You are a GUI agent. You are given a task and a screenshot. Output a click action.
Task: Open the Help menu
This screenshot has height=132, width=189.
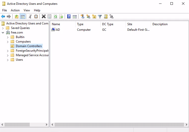click(x=37, y=10)
